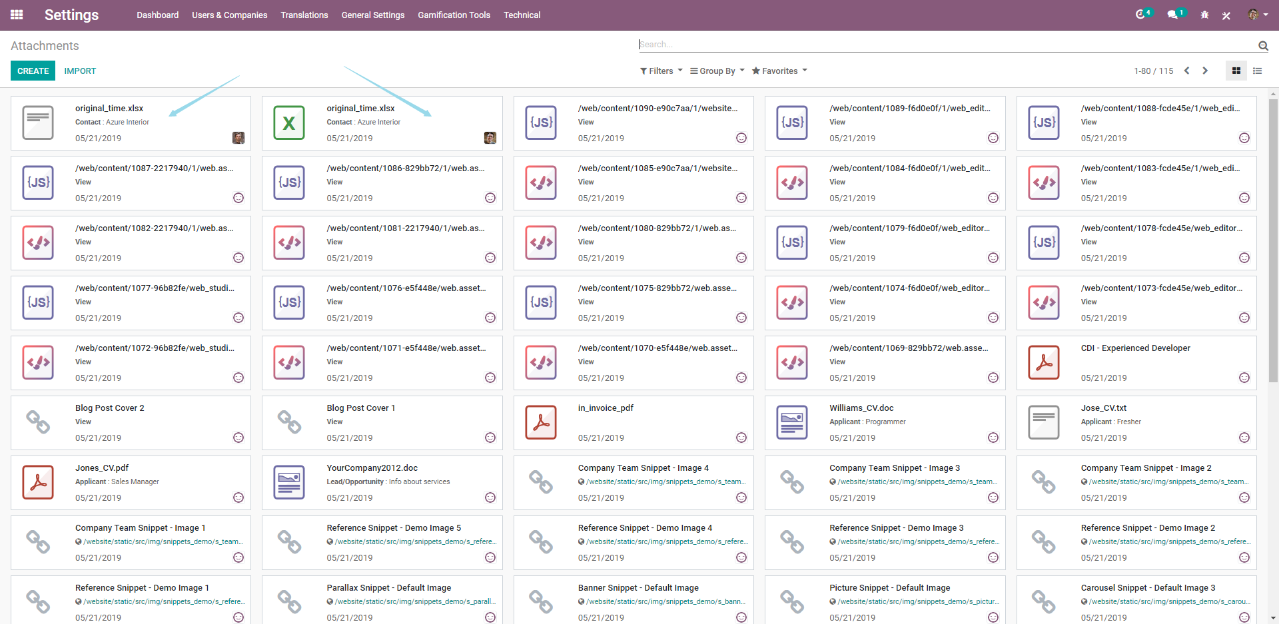Open messages via the conversations icon
The image size is (1279, 624).
tap(1174, 14)
